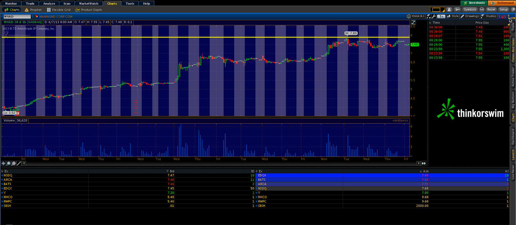Click the chart scale curve icon
This screenshot has width=516, height=225.
point(413,22)
